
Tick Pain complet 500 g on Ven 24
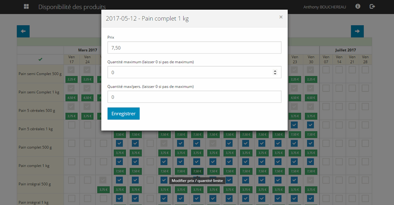pos(88,143)
